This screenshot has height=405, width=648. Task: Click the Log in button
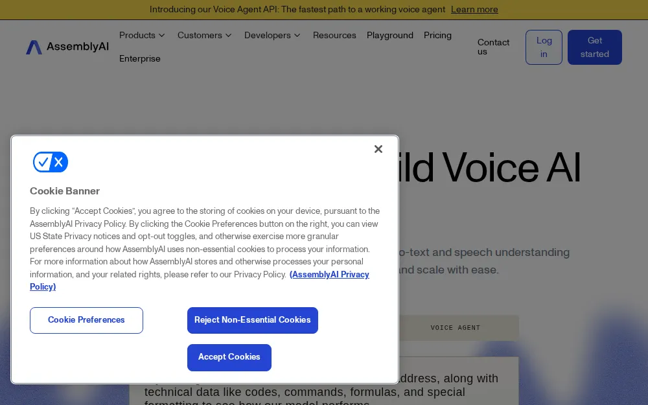(544, 47)
